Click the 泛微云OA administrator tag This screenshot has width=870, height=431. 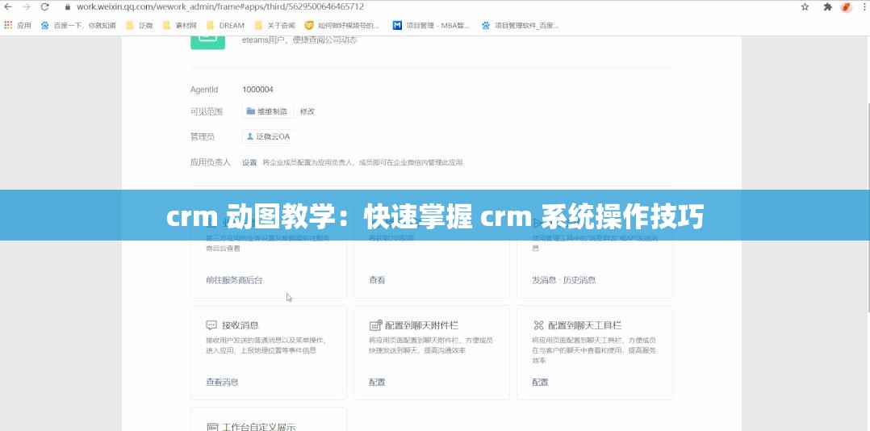click(269, 136)
